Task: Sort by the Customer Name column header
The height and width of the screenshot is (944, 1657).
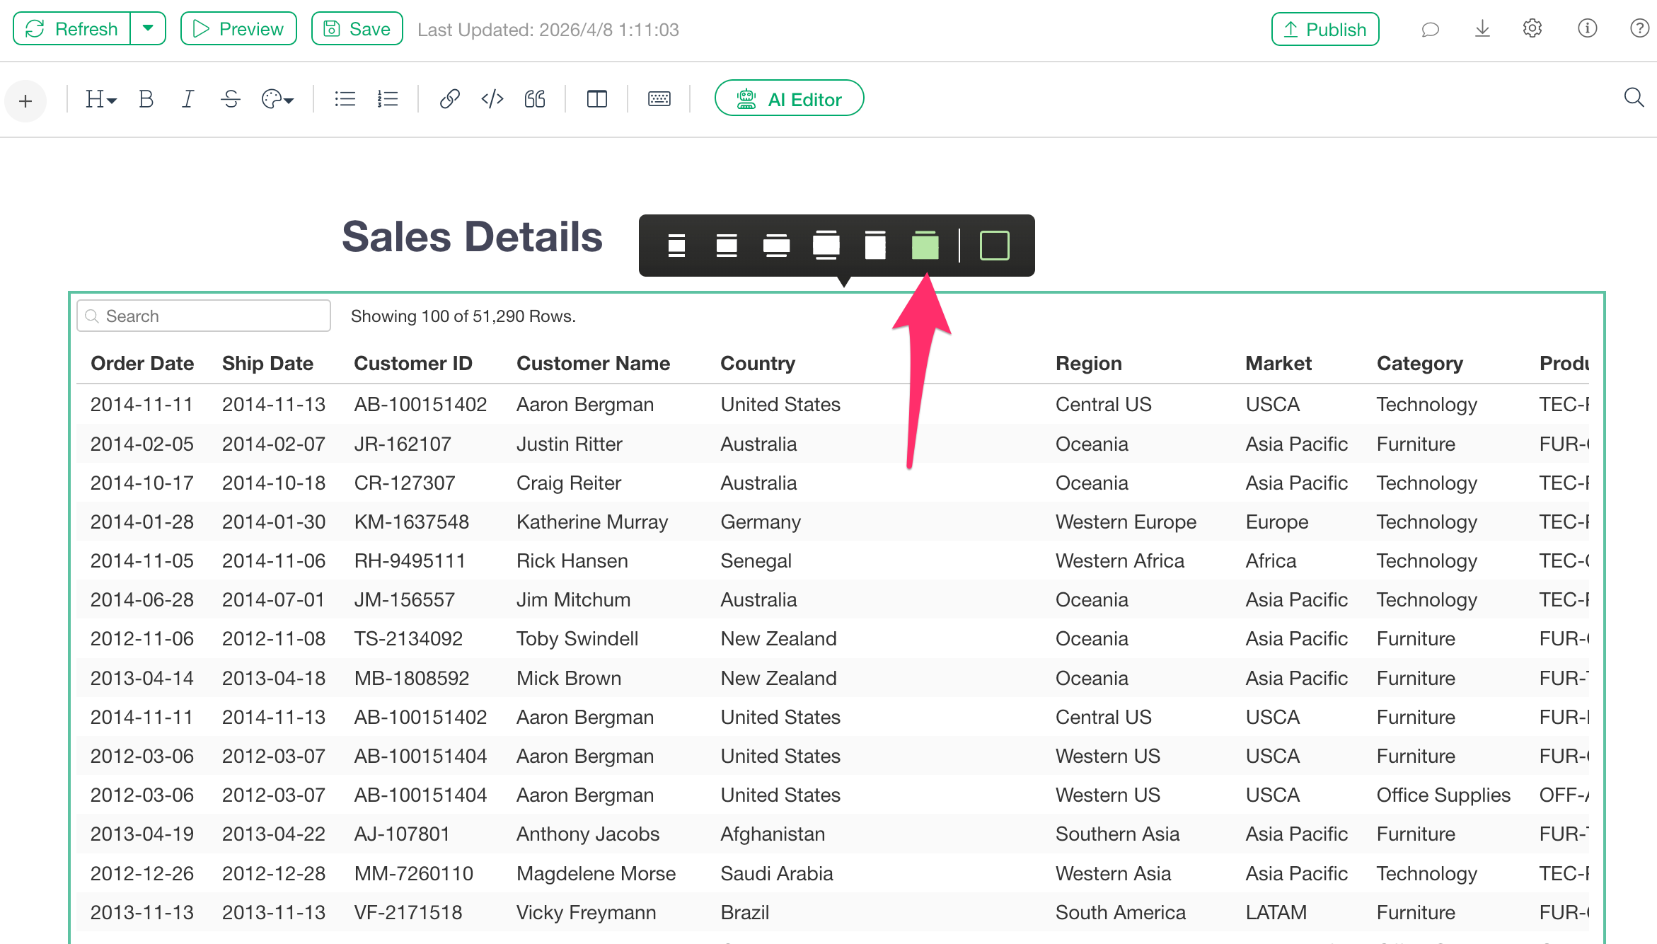Action: [593, 363]
